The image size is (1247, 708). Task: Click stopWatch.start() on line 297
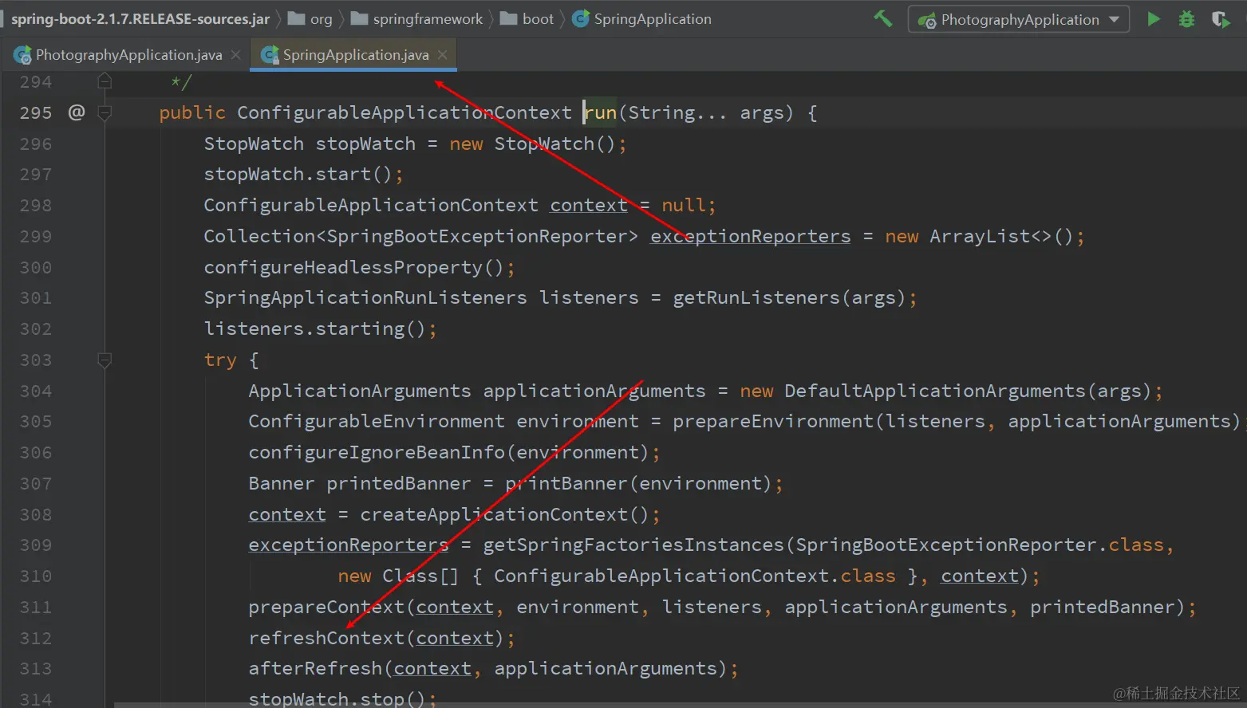[298, 174]
